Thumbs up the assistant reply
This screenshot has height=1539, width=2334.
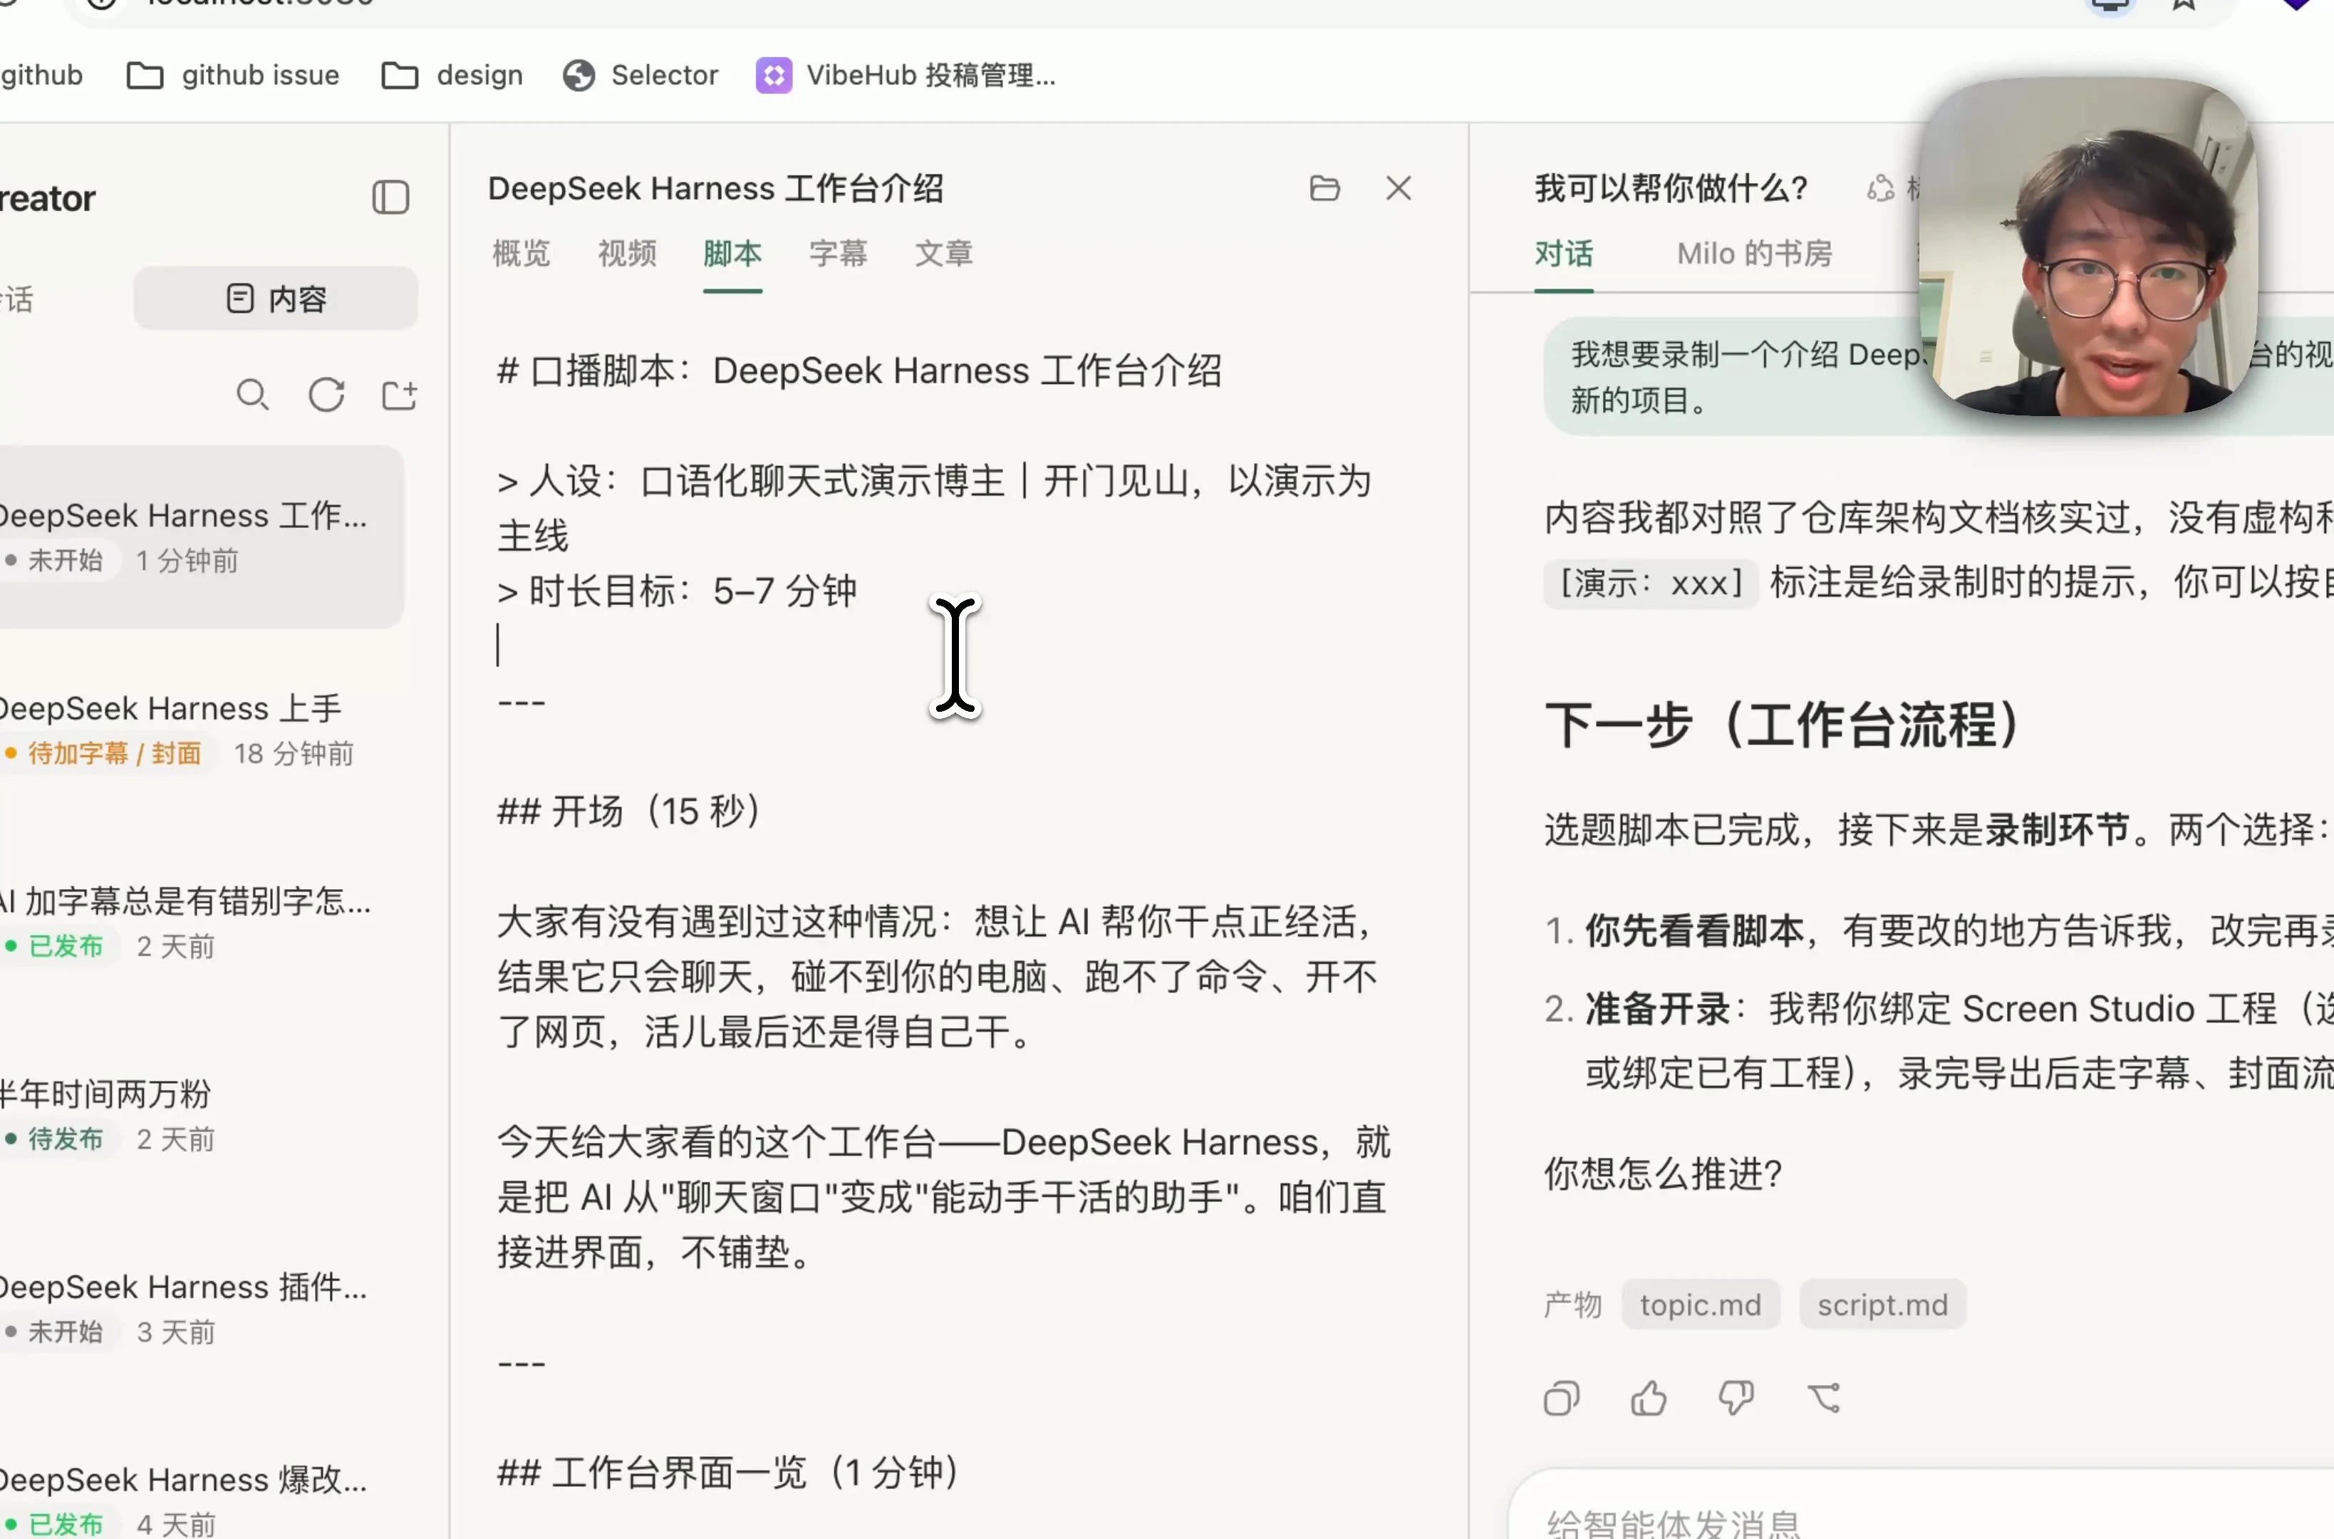(1649, 1398)
